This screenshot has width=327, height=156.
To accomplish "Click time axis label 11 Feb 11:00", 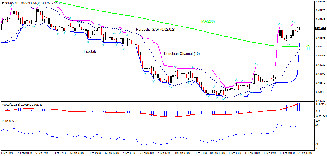I will [x=252, y=153].
